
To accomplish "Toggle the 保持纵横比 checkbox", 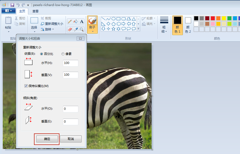I will tap(26, 86).
